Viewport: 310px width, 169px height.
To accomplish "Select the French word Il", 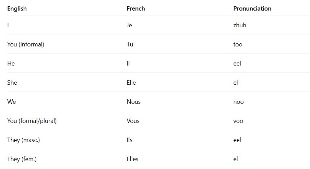I will 128,64.
